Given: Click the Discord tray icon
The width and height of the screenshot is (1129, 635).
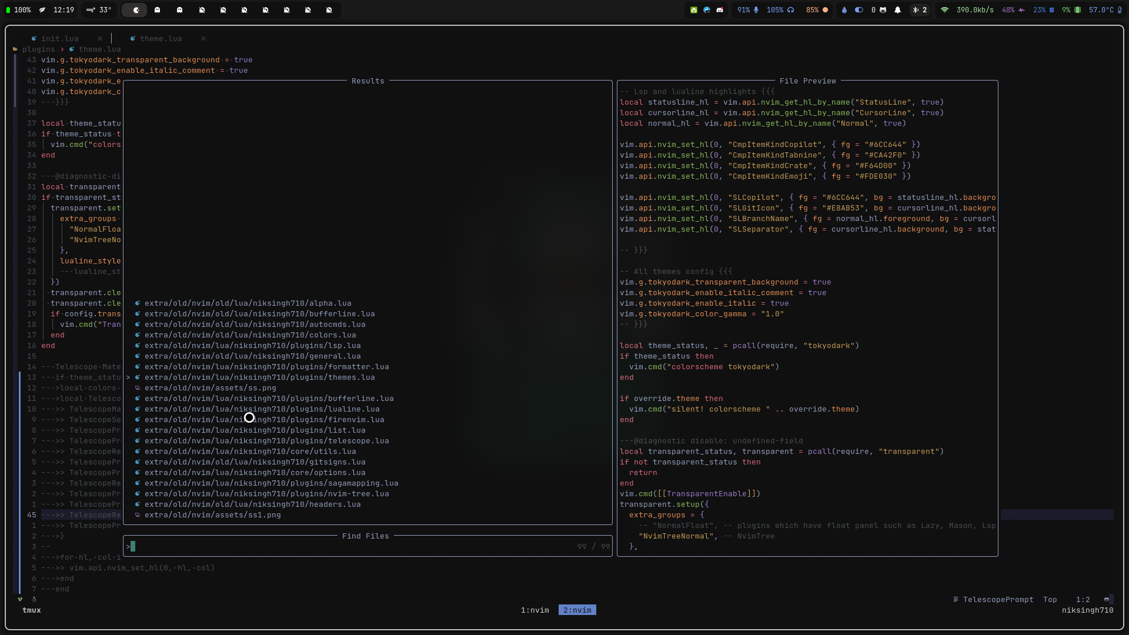Looking at the screenshot, I should 720,10.
